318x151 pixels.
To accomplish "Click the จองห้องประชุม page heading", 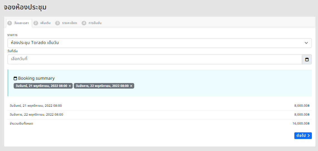I will tap(25, 8).
